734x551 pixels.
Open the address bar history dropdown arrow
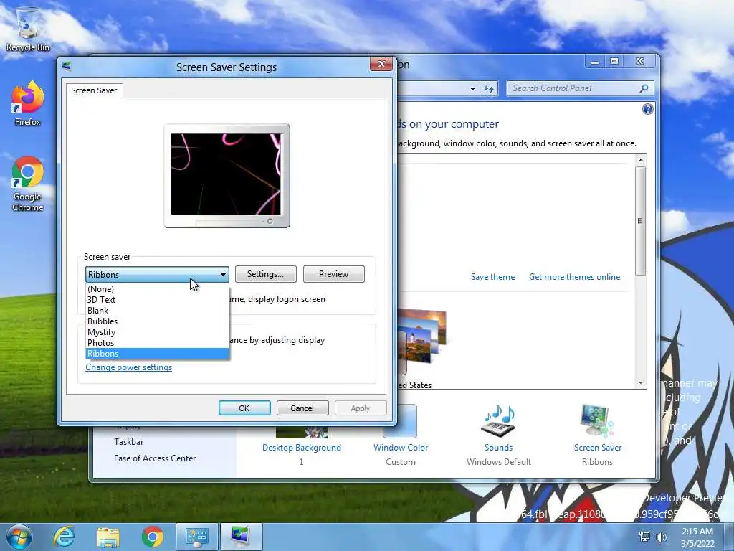click(473, 88)
